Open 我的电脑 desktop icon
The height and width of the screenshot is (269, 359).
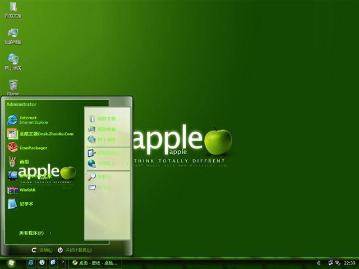(x=13, y=36)
